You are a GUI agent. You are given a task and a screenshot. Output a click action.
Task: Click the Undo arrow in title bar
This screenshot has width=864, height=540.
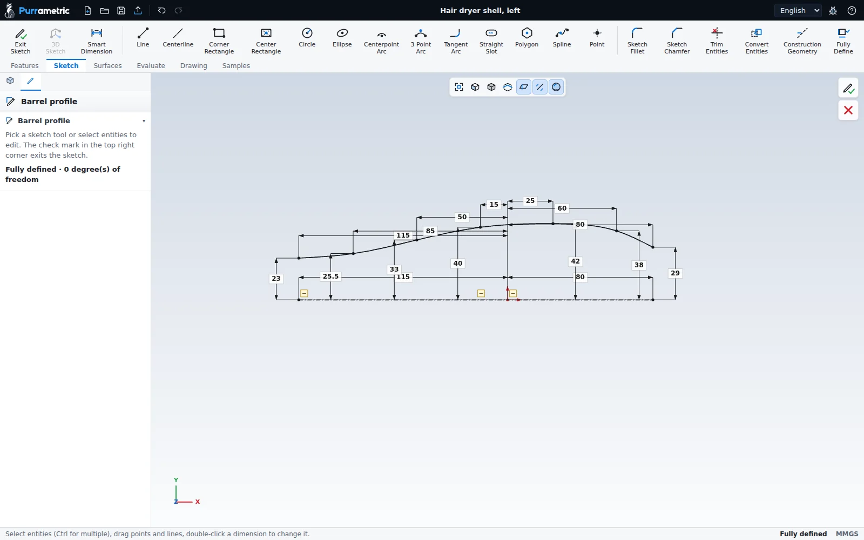point(161,10)
